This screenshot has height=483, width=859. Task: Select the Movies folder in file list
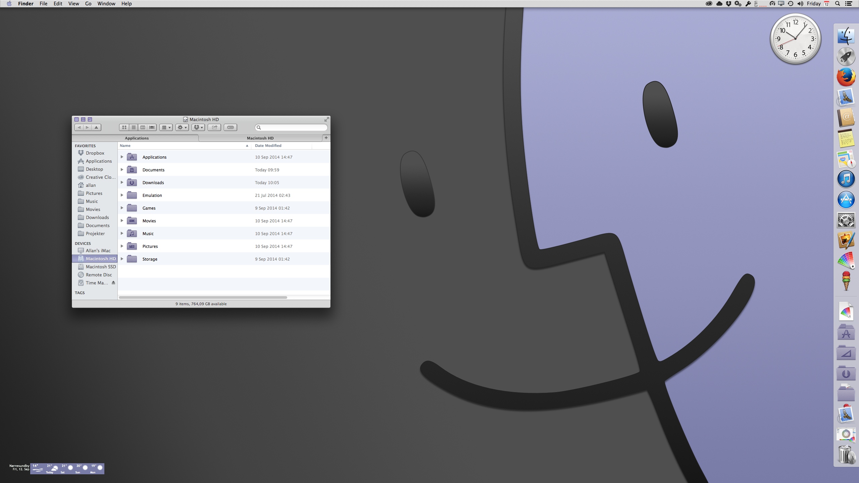(224, 221)
